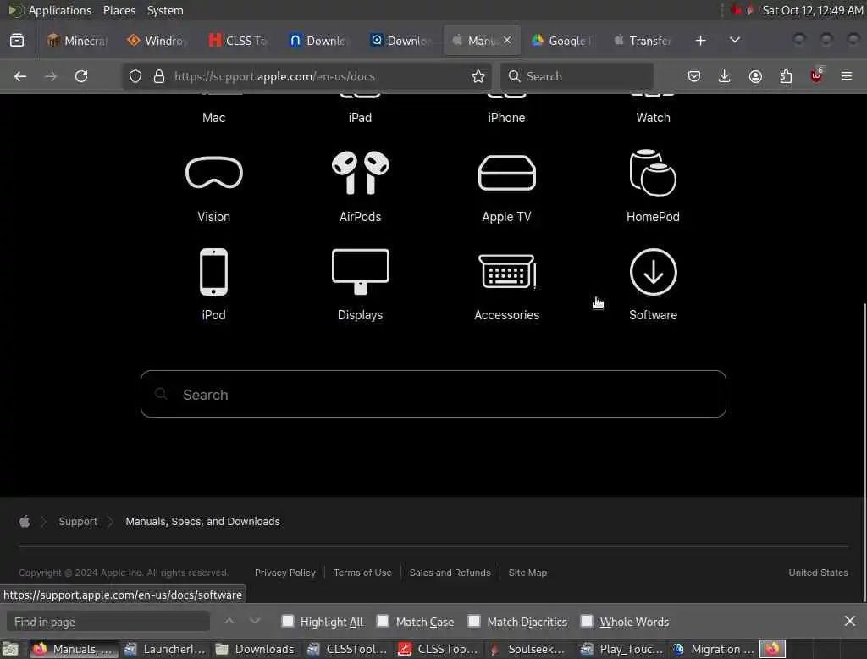
Task: Open the Firefox hamburger menu
Action: pos(847,76)
